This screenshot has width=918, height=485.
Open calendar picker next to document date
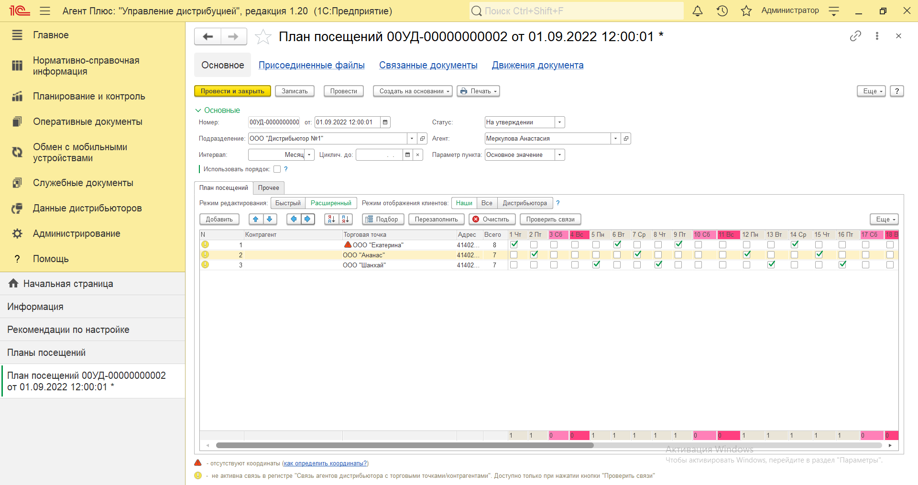click(385, 122)
